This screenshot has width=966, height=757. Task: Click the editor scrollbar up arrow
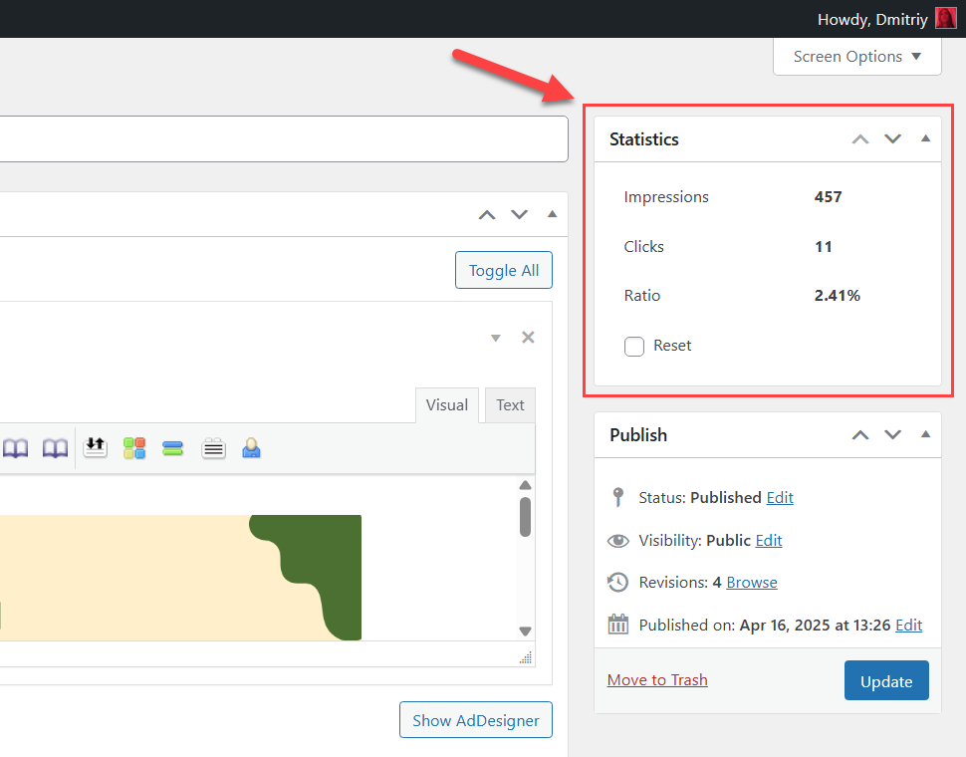point(526,485)
